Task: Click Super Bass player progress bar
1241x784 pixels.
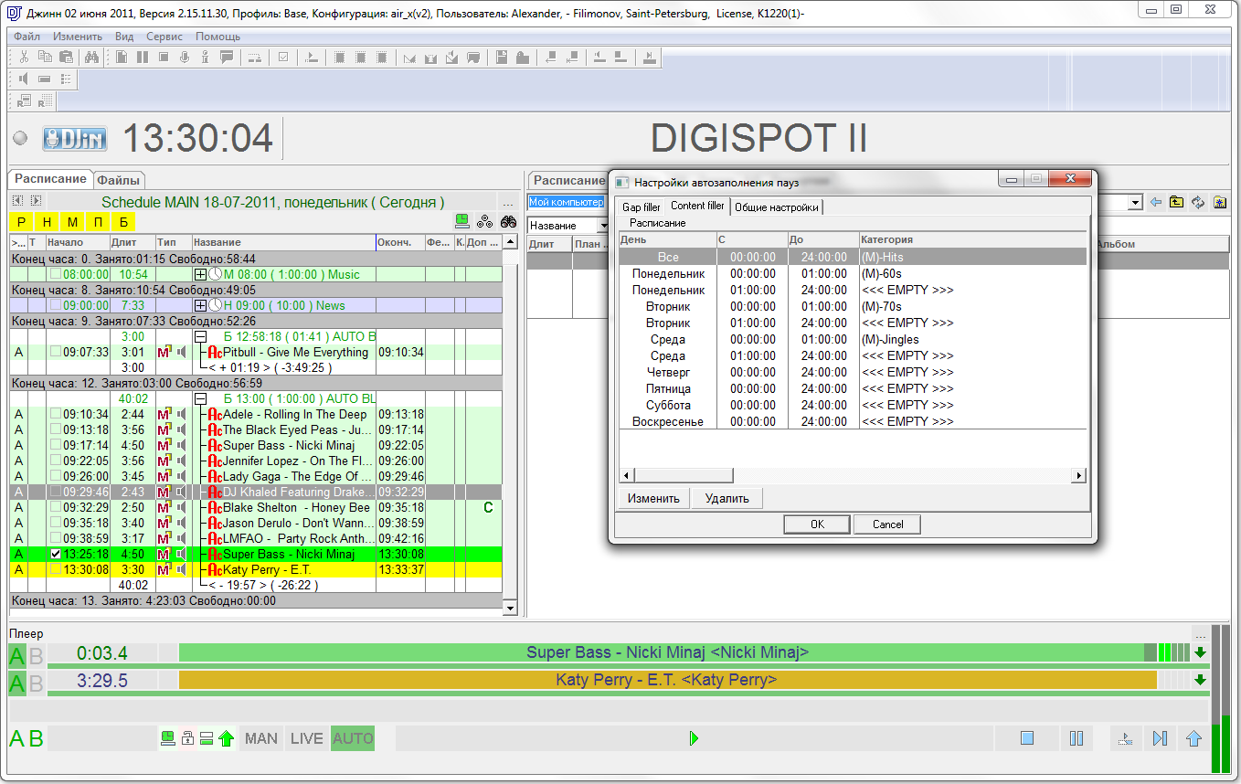Action: (666, 652)
